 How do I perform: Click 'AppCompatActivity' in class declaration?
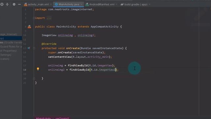[x=105, y=26]
